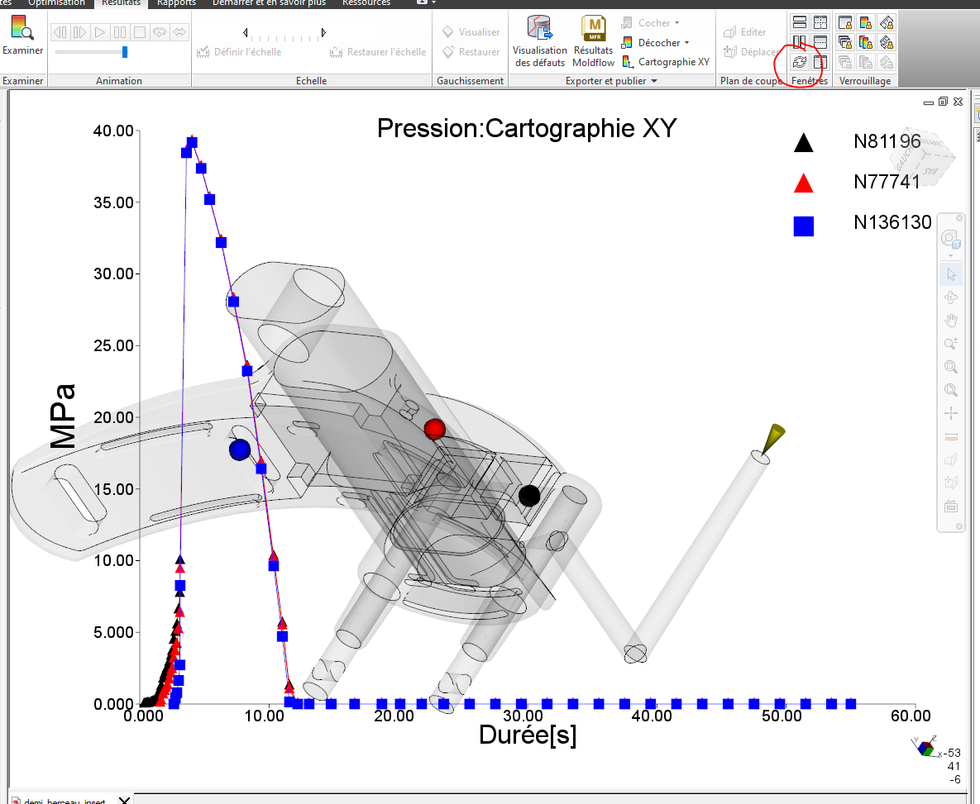Screen dimensions: 980x804
Task: Click the Examiner result inspection tool
Action: tap(22, 37)
